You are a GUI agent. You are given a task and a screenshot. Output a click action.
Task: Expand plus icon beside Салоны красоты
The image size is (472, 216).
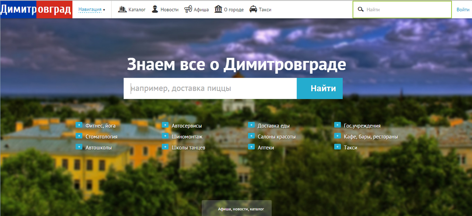point(251,136)
